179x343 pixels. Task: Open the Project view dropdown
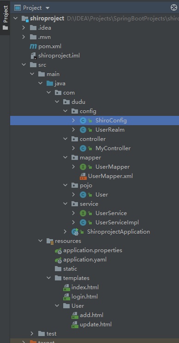click(x=48, y=8)
